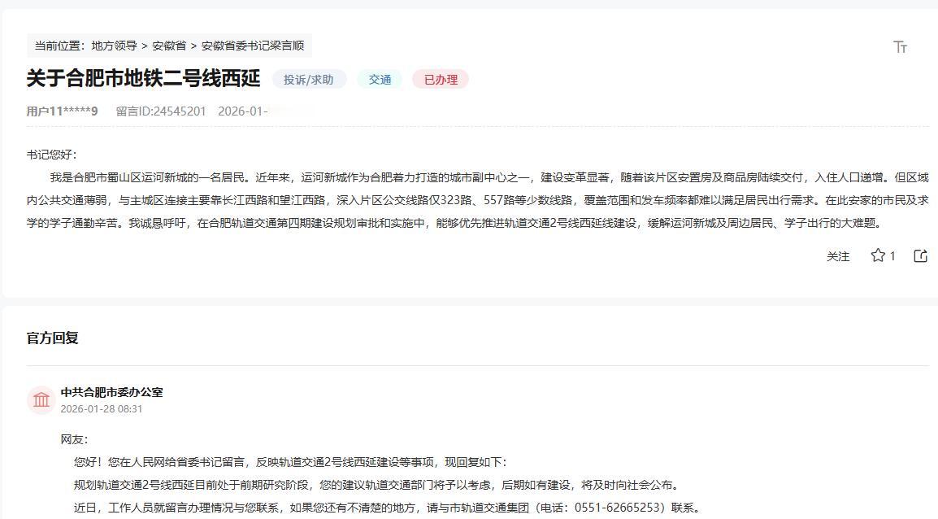Open the 中共合肥市委办公室 replier name
The image size is (938, 519).
coord(111,391)
